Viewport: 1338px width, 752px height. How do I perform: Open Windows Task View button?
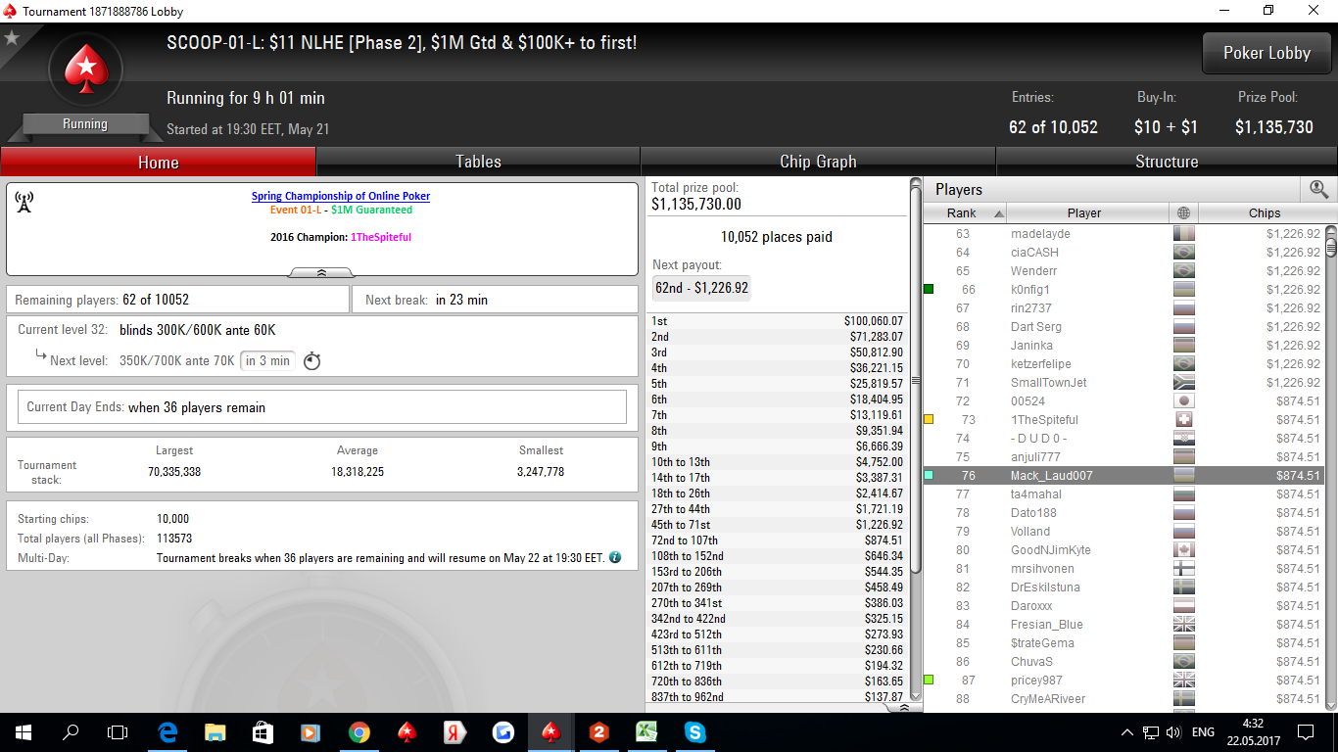click(x=118, y=731)
